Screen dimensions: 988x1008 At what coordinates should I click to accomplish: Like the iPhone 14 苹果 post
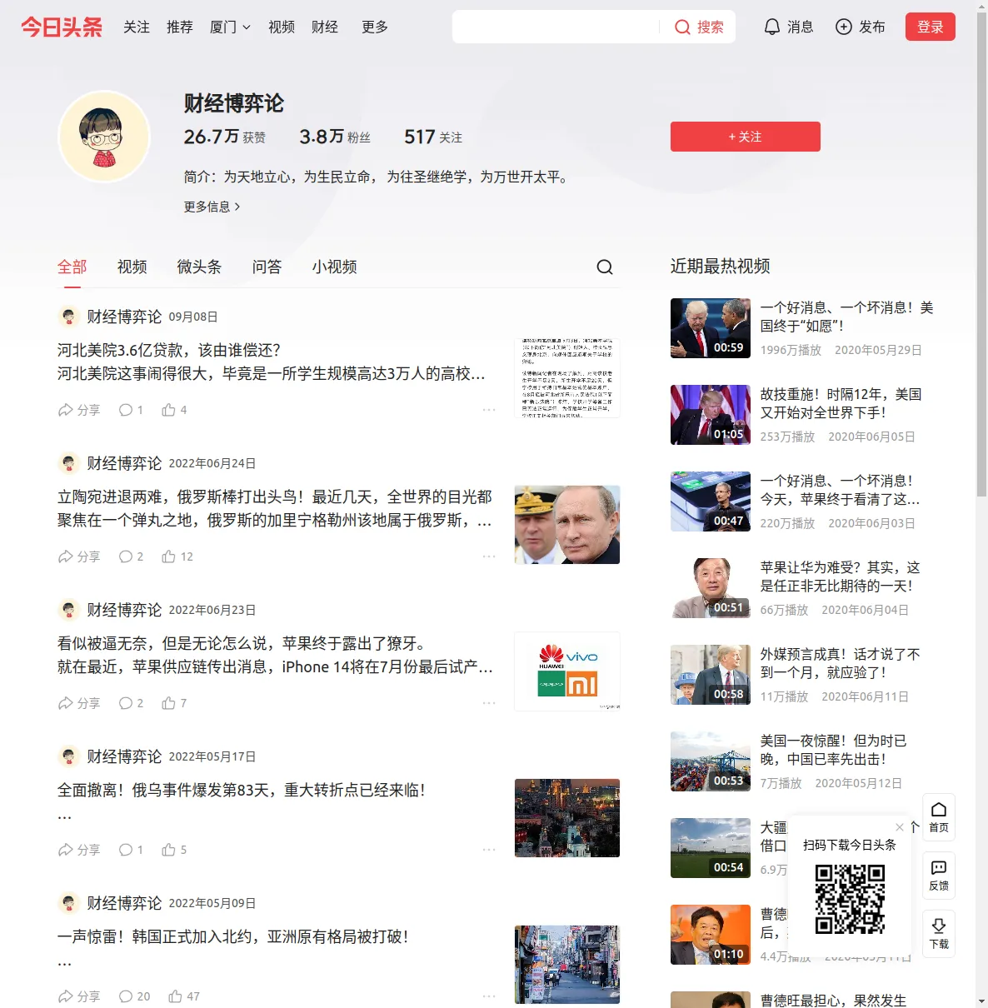coord(174,703)
